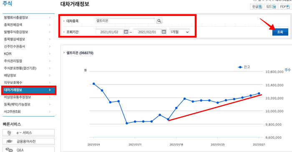Click the 9,600,000 axis value
The height and width of the screenshot is (152, 292).
pyautogui.click(x=273, y=138)
